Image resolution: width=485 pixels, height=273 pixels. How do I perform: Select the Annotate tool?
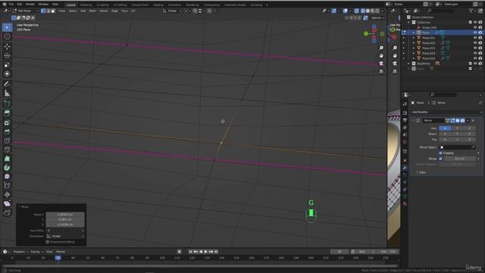[7, 84]
